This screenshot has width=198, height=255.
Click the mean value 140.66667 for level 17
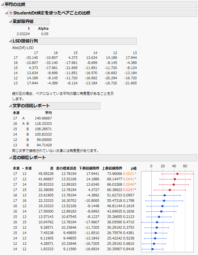43,118
